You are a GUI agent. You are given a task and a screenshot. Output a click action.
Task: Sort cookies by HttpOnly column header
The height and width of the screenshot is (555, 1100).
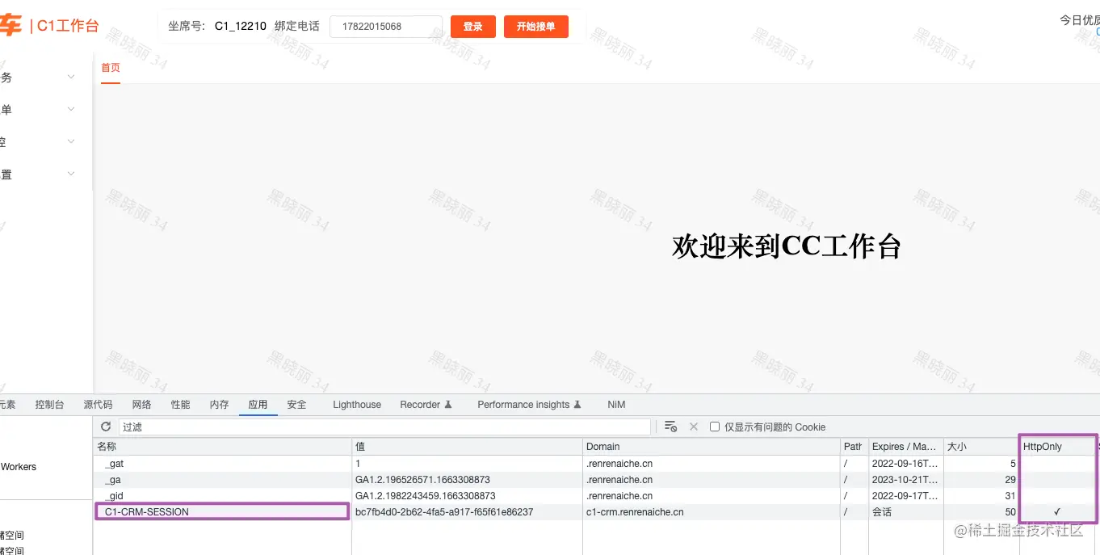point(1057,446)
